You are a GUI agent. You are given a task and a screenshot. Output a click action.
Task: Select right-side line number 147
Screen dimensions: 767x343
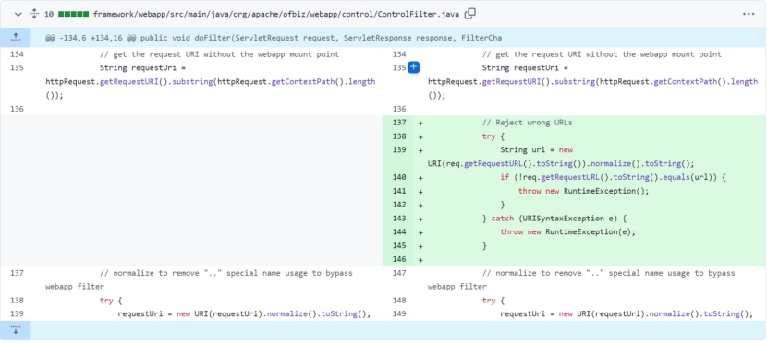[399, 273]
